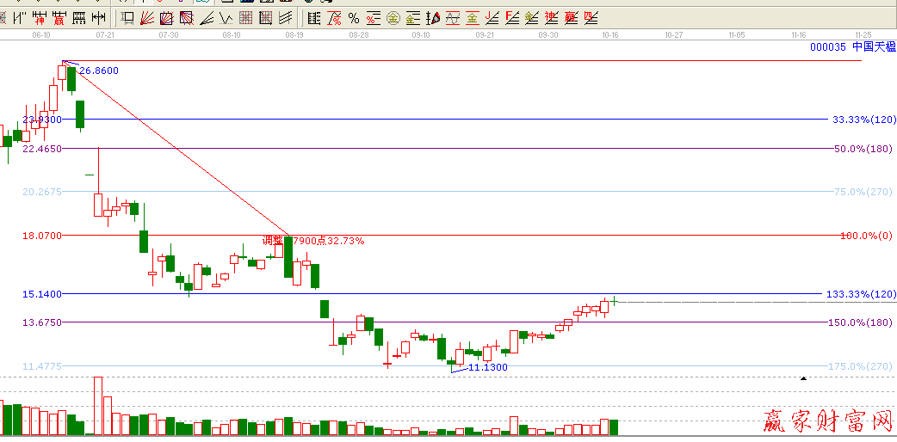Click the 08-19 date marker on the timeline
This screenshot has width=897, height=442.
pyautogui.click(x=294, y=35)
